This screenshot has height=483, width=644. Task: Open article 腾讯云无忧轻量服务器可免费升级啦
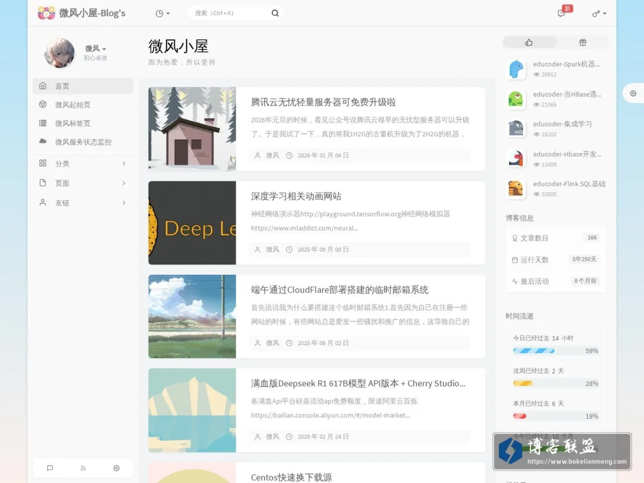pos(324,102)
